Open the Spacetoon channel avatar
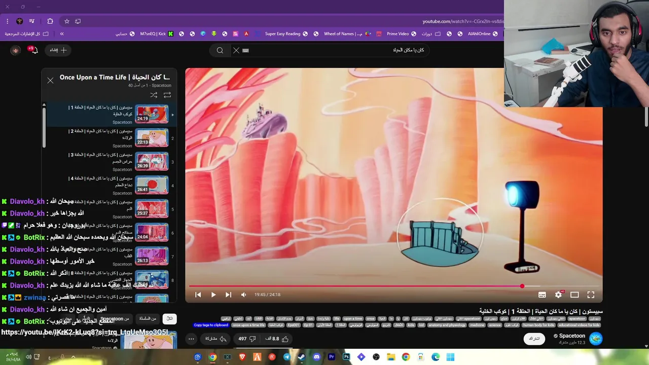This screenshot has width=649, height=365. point(596,339)
